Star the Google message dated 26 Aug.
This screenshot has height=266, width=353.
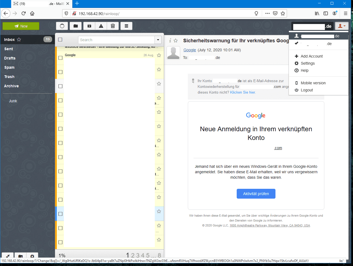pos(159,55)
